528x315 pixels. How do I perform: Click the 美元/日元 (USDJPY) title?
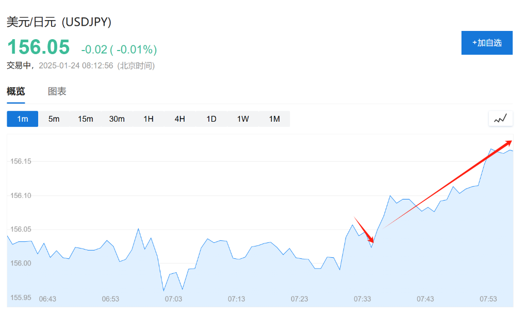[59, 22]
